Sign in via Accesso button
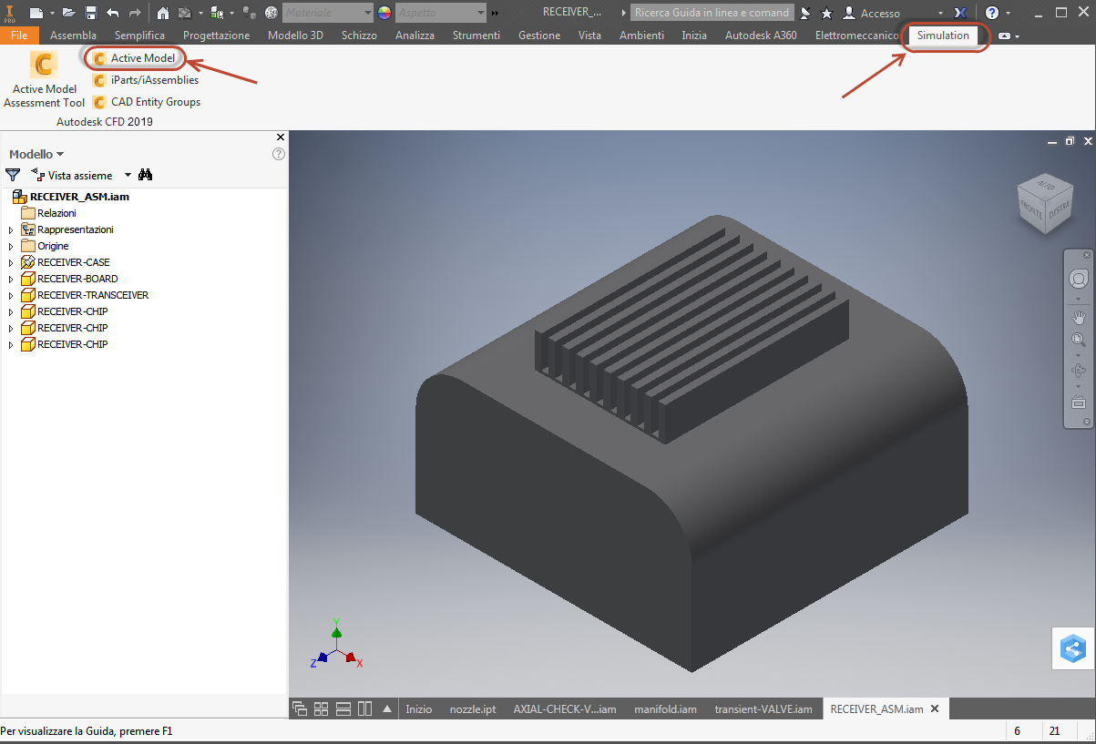Image resolution: width=1096 pixels, height=744 pixels. (872, 13)
